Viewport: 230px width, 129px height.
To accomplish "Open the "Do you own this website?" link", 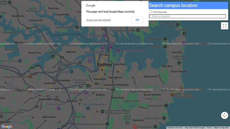I will pos(99,20).
